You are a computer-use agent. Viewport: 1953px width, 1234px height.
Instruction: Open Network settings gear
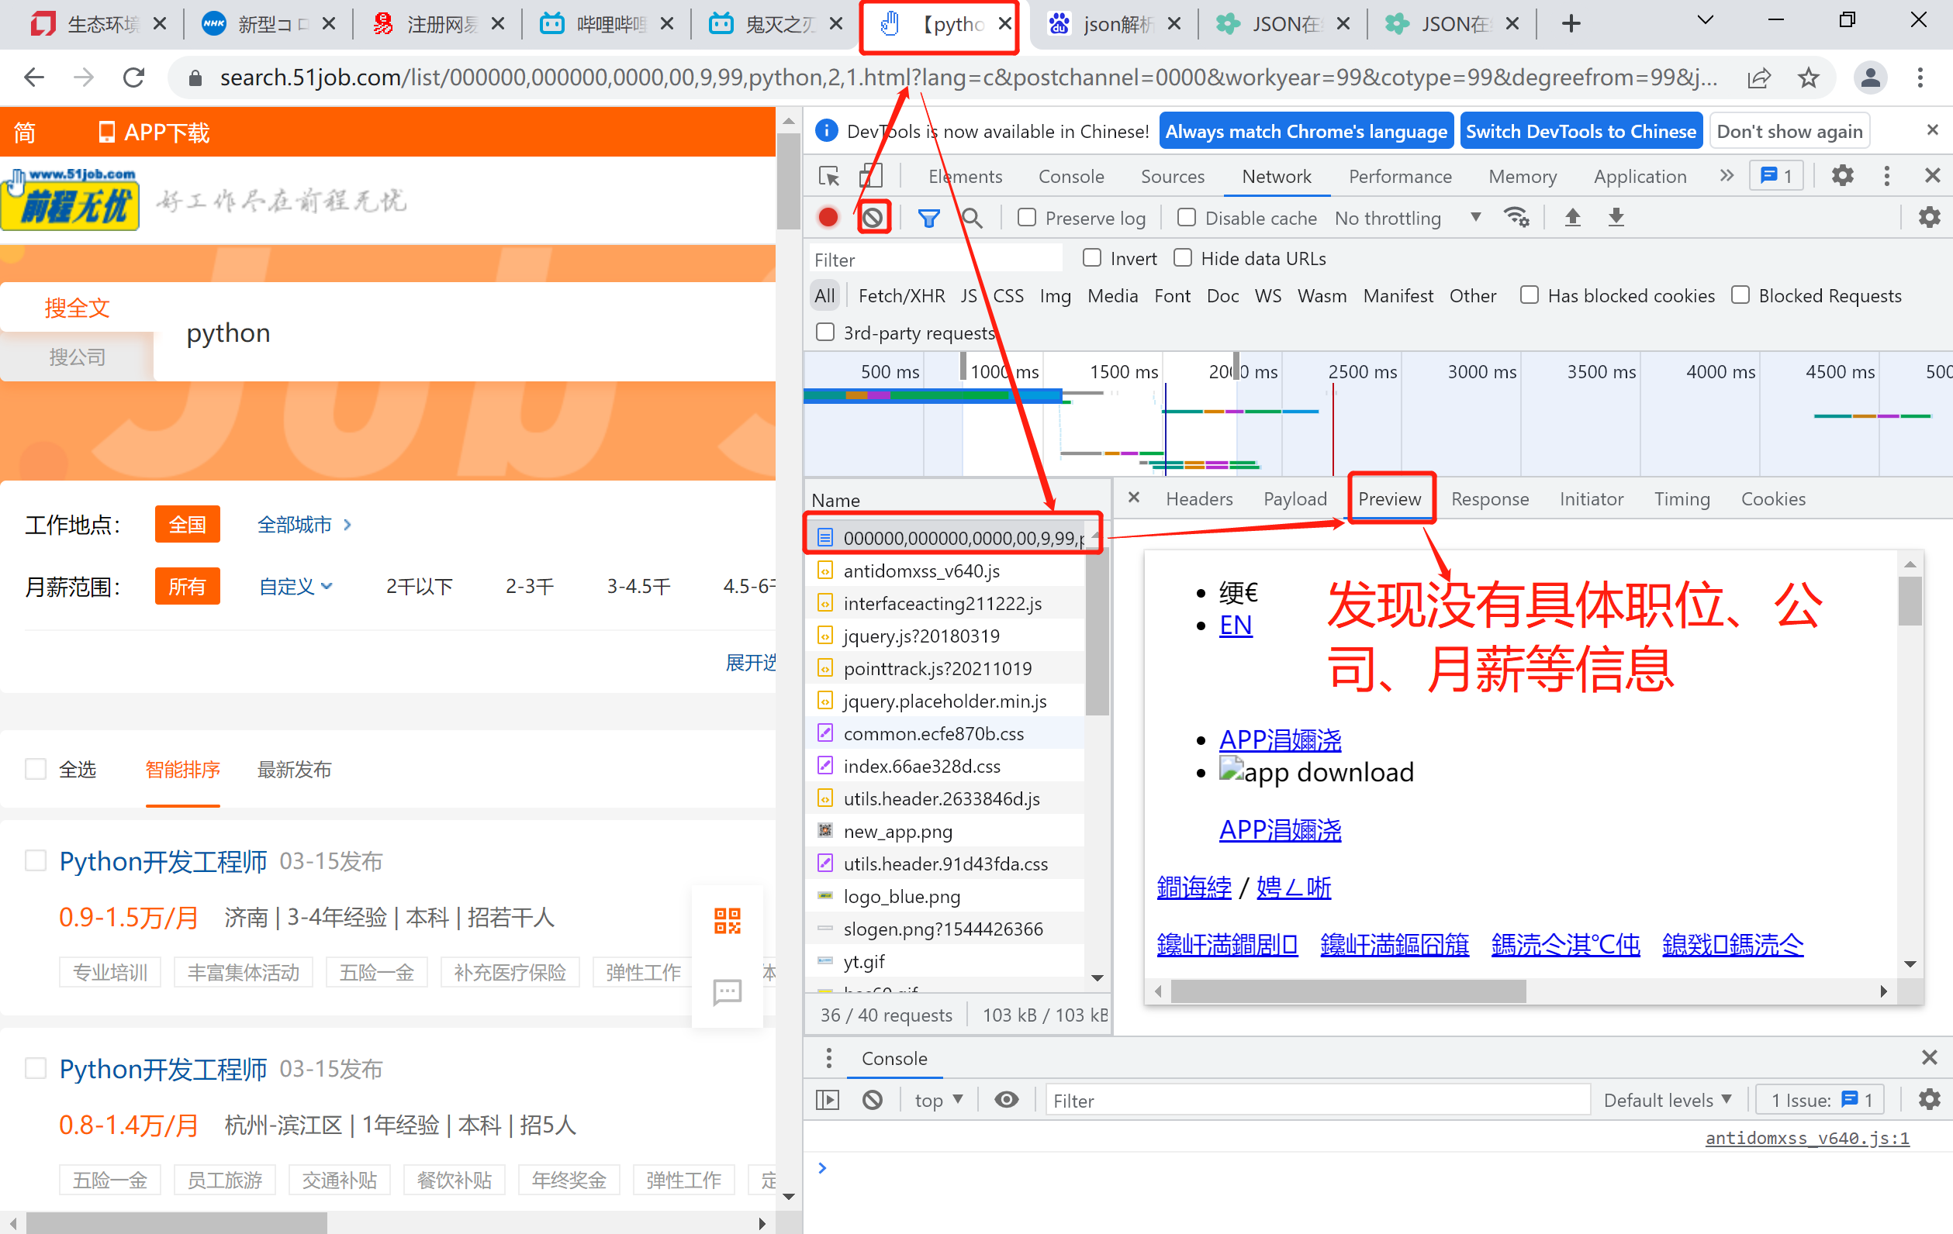point(1929,217)
